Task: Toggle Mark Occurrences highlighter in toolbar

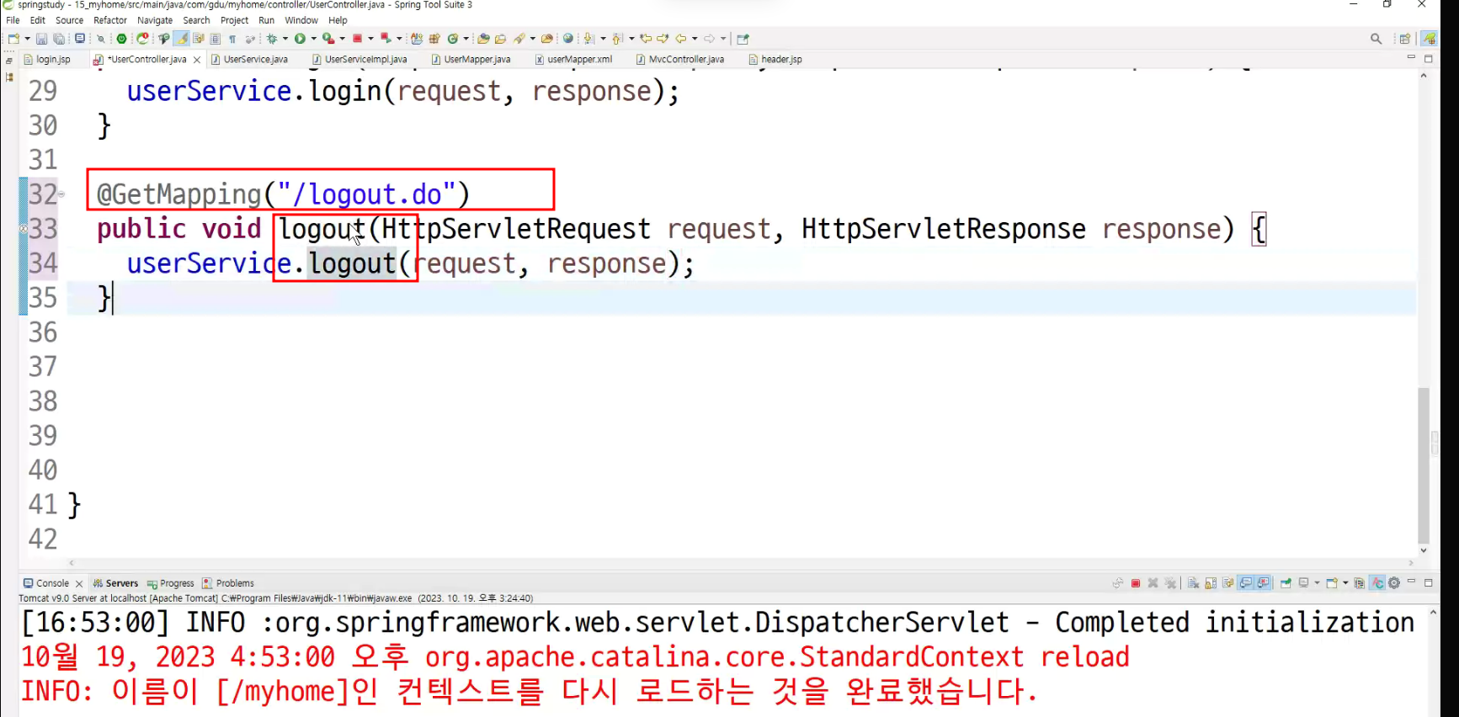Action: [x=182, y=39]
